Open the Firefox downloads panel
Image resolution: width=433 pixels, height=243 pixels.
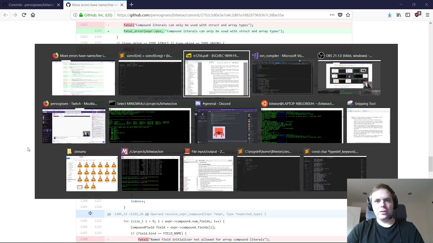pos(390,15)
